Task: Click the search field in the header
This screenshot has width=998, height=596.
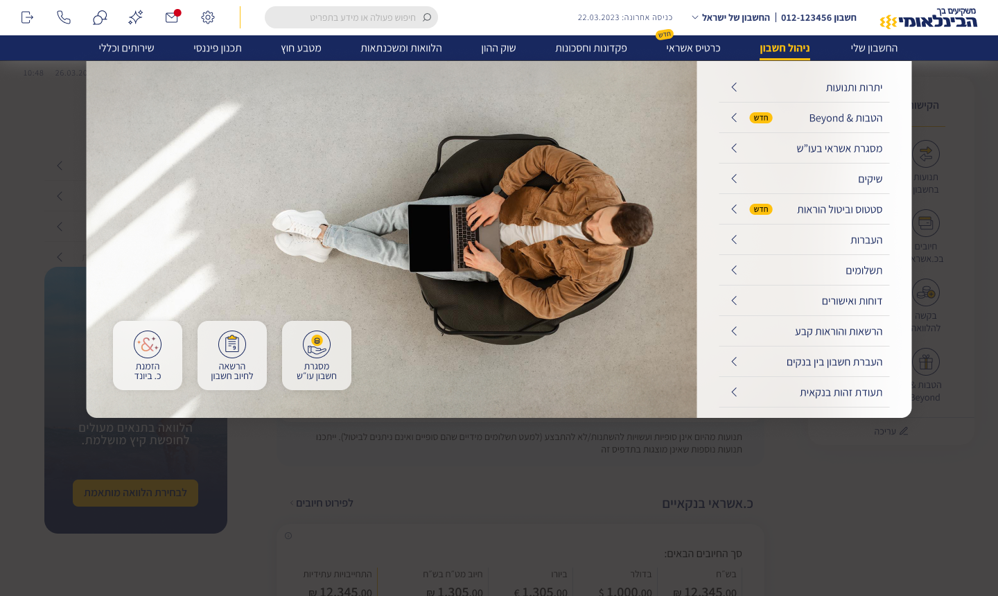Action: click(351, 17)
